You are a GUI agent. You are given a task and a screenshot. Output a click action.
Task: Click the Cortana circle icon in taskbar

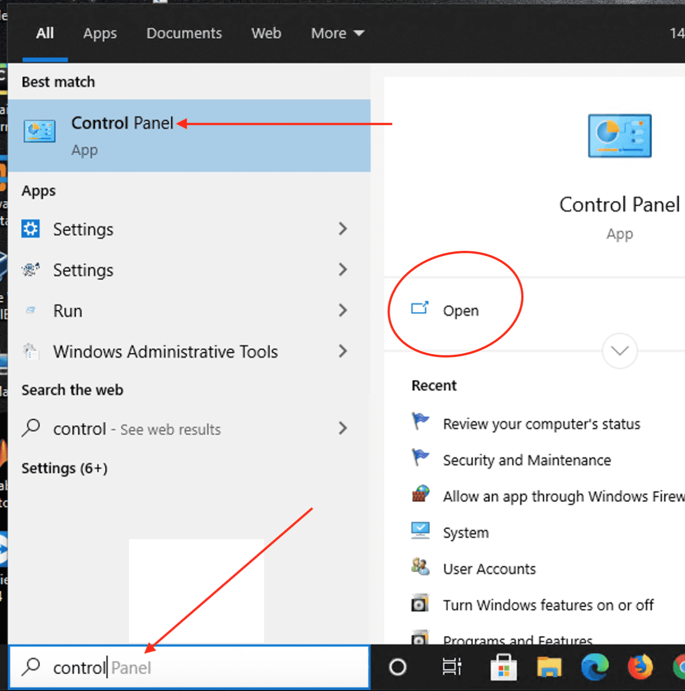click(397, 667)
